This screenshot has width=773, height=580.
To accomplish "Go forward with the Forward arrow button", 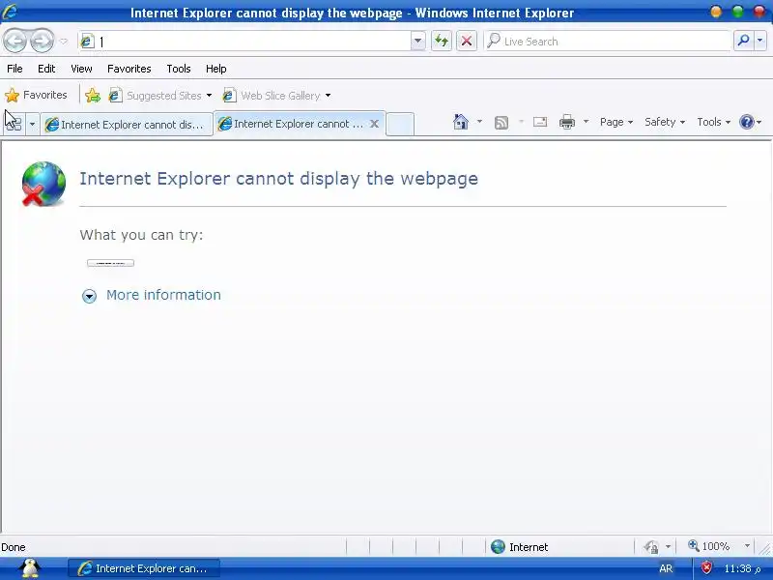I will tap(42, 41).
